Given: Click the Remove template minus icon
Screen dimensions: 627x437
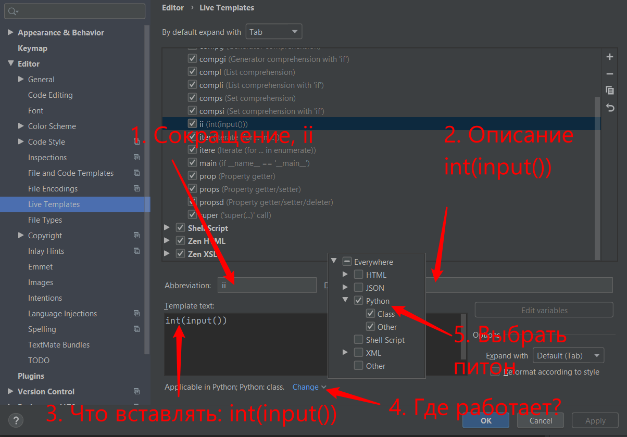Looking at the screenshot, I should point(610,74).
